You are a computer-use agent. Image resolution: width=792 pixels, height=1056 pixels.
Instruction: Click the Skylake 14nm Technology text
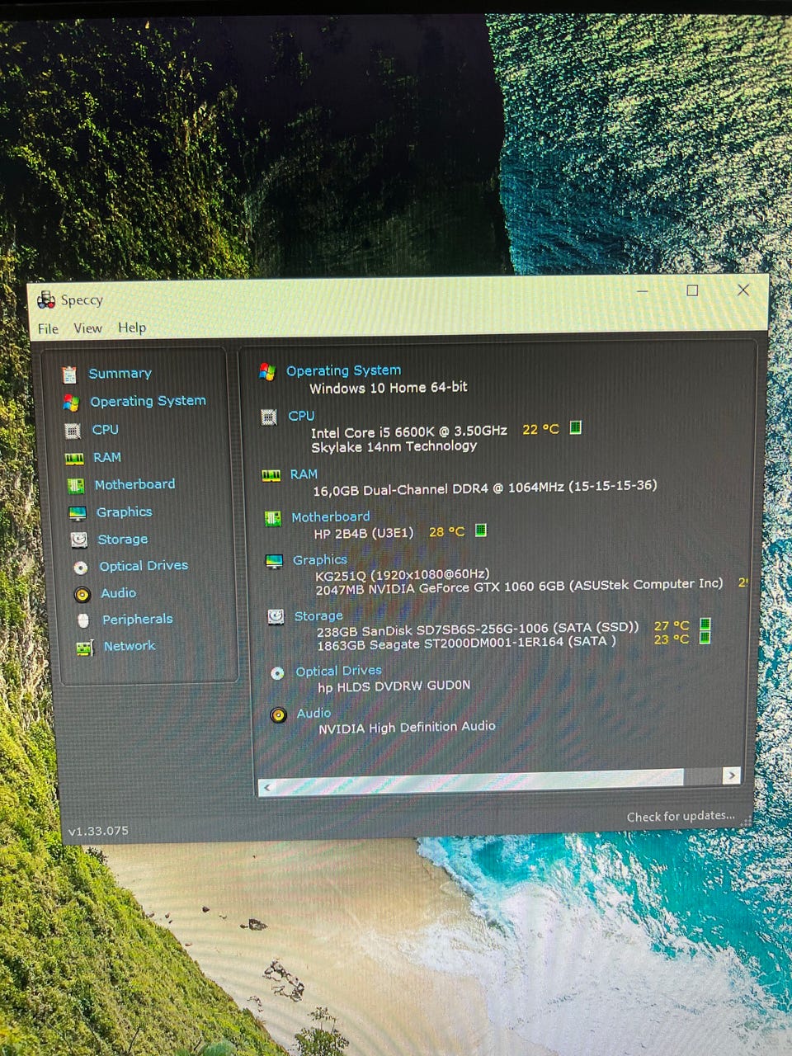394,446
